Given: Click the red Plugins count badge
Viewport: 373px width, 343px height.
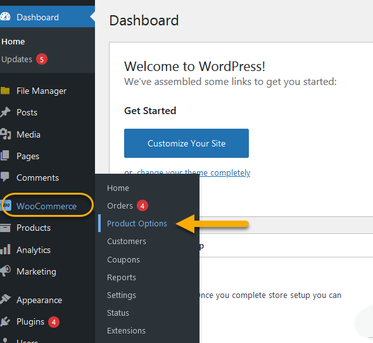Looking at the screenshot, I should pyautogui.click(x=54, y=322).
